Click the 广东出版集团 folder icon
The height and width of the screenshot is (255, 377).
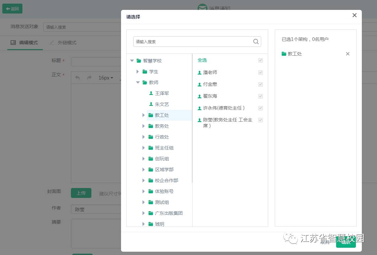151,213
